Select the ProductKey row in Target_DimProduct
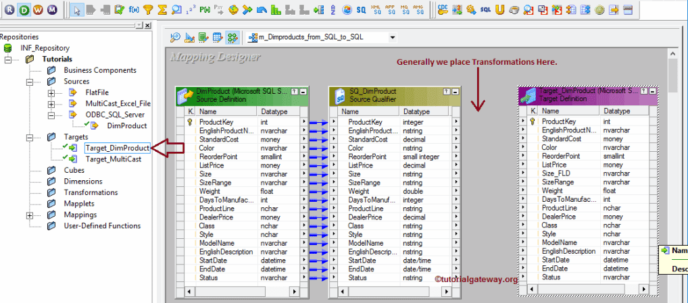The image size is (688, 303). 558,121
